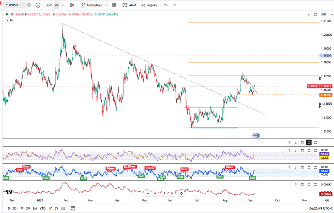Viewport: 334px width, 213px height.
Task: Delete the red bottom indicator pane
Action: point(302,185)
